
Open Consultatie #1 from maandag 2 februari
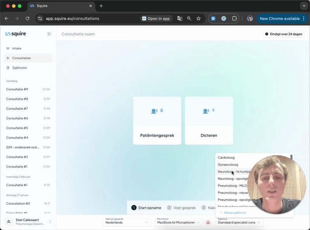[28, 185]
